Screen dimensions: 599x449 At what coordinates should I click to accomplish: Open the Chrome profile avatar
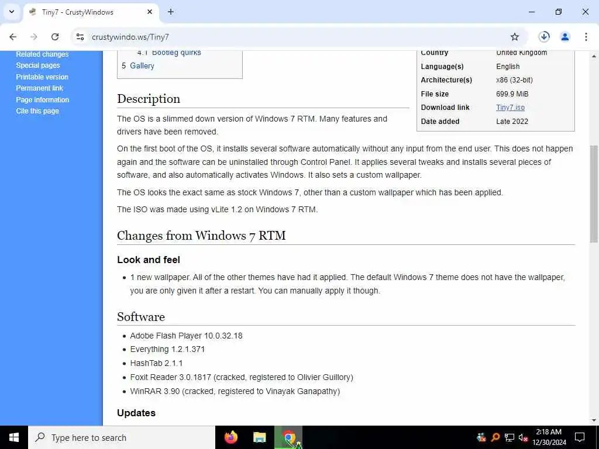point(565,37)
